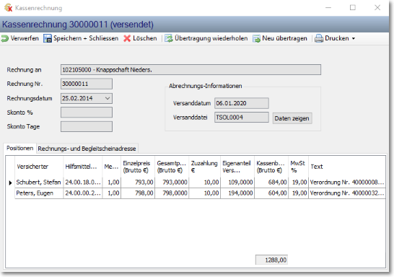Image resolution: width=394 pixels, height=277 pixels.
Task: Maximize the Kassenrechnung window
Action: pyautogui.click(x=353, y=7)
